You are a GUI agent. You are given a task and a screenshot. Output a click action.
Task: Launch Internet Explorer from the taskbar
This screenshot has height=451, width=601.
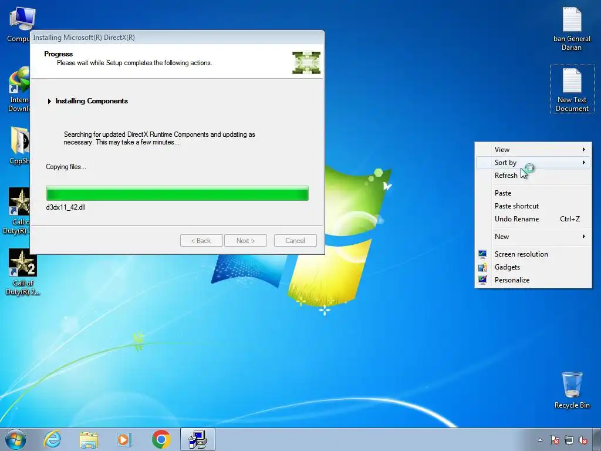point(52,439)
